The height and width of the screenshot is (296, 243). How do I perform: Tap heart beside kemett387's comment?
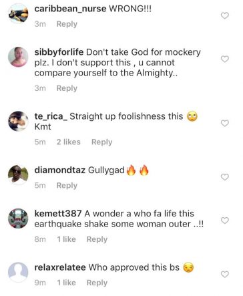pos(225,220)
